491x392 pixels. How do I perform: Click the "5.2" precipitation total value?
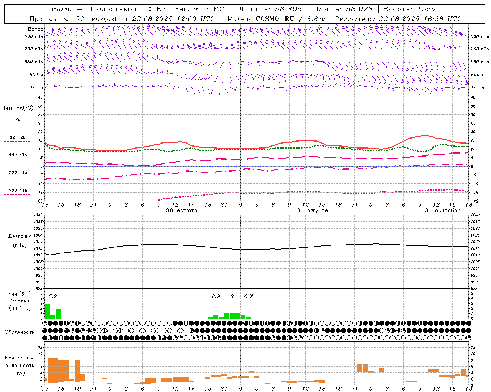click(53, 296)
